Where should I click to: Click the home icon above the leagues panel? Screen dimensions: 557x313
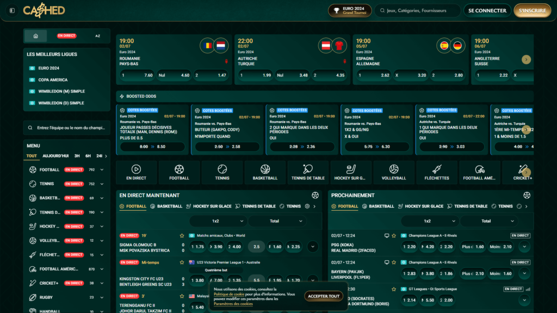click(x=36, y=35)
